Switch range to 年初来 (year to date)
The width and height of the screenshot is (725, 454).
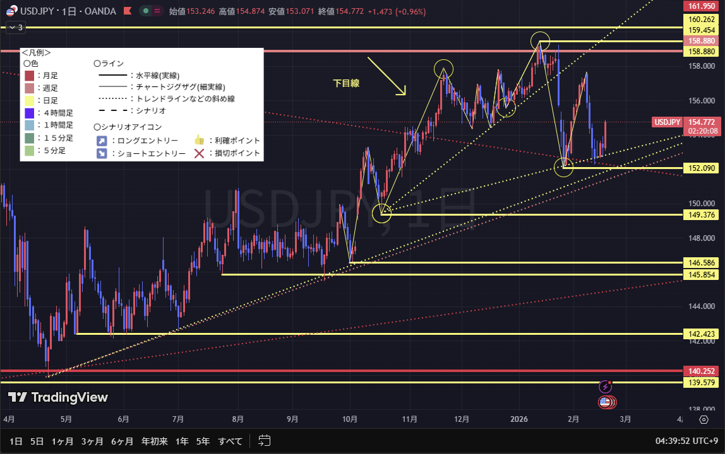(x=155, y=441)
